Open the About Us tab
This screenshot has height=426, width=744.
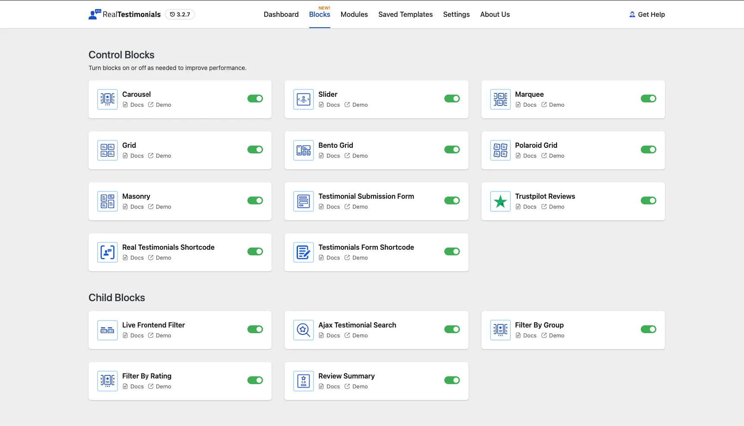point(495,14)
